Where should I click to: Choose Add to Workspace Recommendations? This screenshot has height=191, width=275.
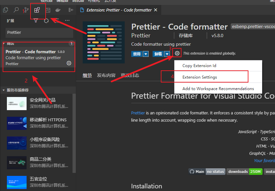pyautogui.click(x=218, y=88)
